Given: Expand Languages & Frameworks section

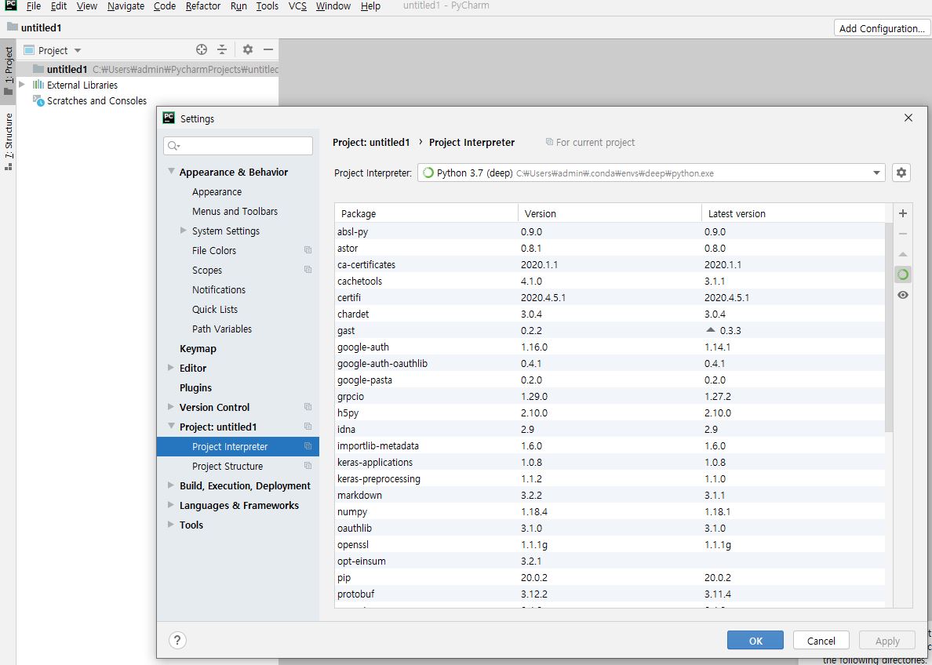Looking at the screenshot, I should click(171, 505).
